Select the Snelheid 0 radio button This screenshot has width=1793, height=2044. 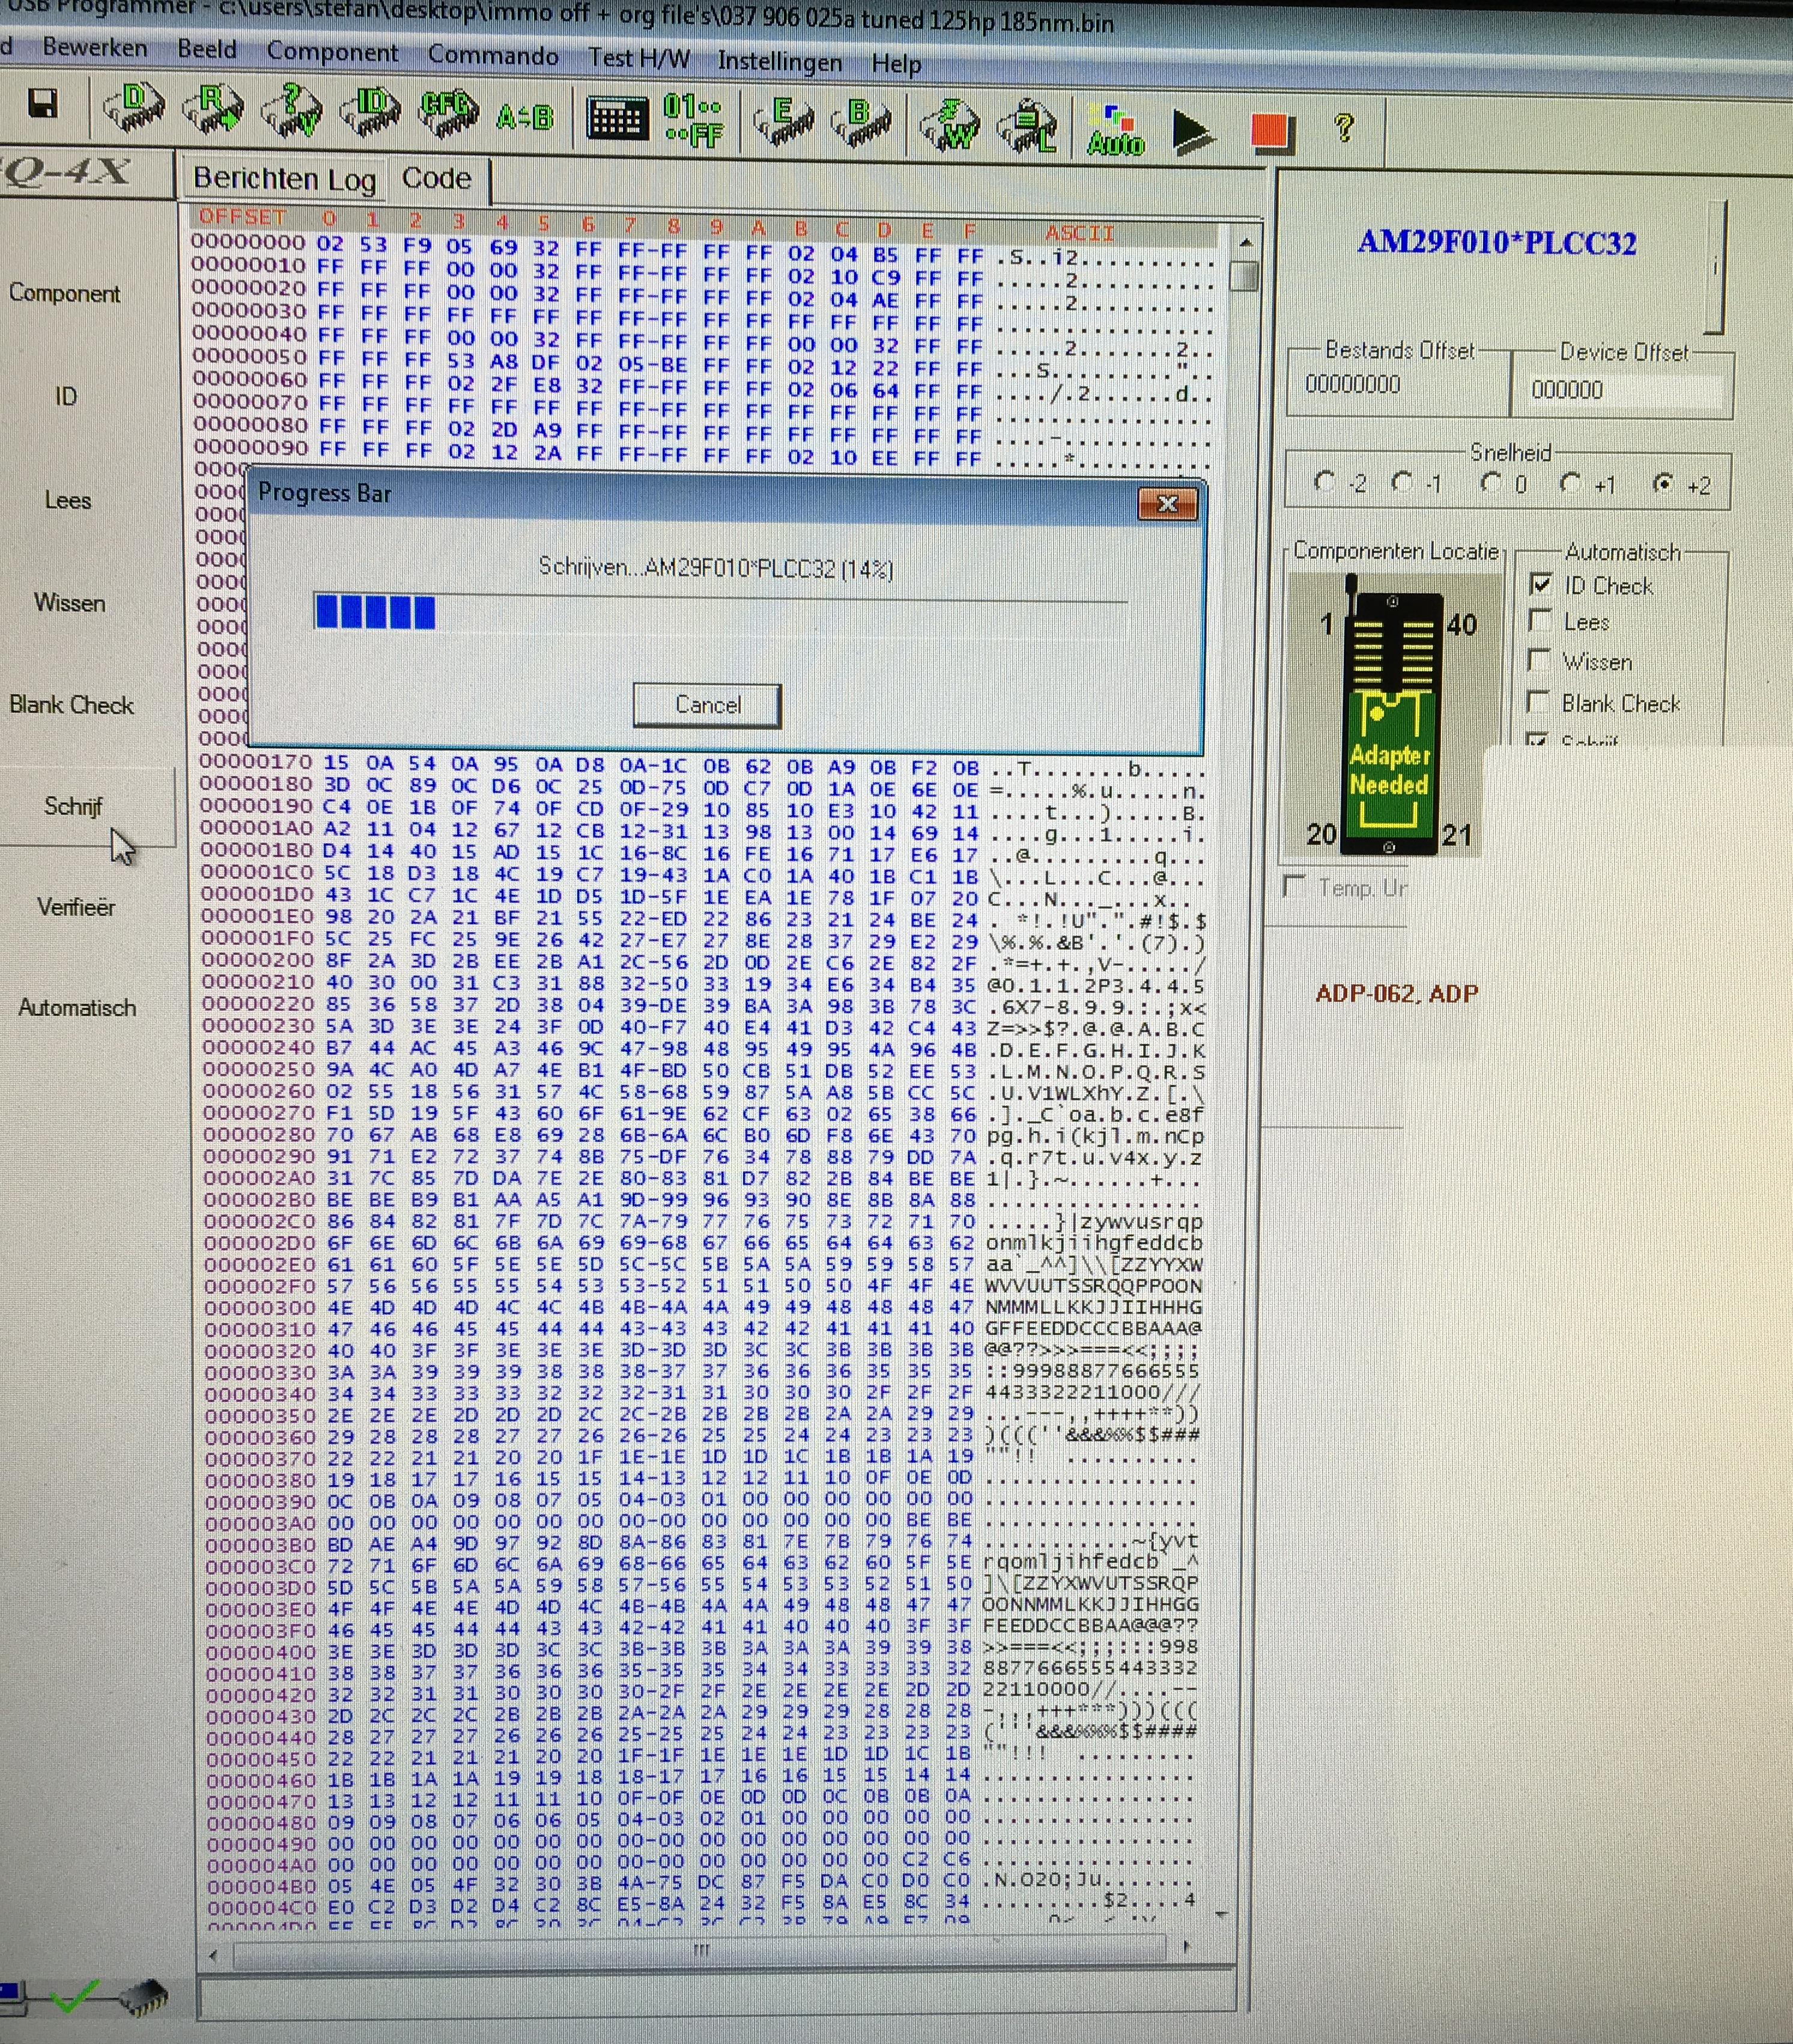pyautogui.click(x=1491, y=483)
